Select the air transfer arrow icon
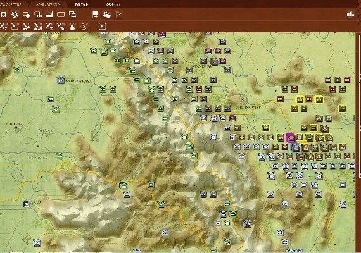 (61, 27)
